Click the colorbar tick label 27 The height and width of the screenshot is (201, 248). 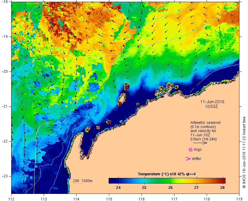[196, 188]
